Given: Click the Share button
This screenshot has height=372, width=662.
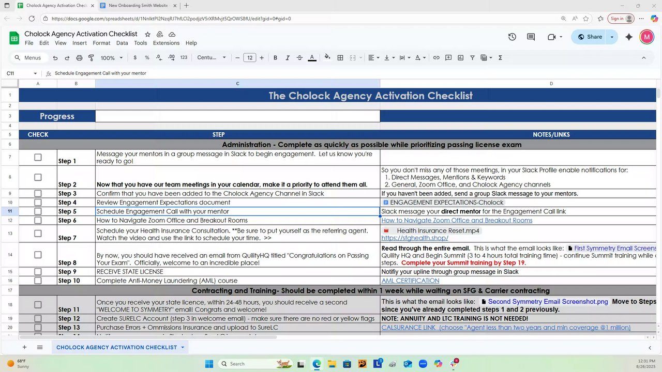Looking at the screenshot, I should pos(590,37).
